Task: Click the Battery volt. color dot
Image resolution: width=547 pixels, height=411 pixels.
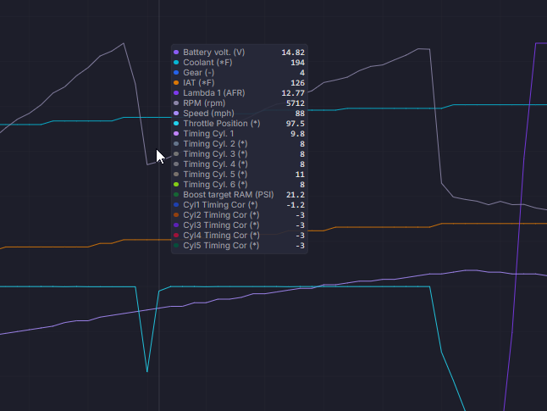Action: [176, 53]
